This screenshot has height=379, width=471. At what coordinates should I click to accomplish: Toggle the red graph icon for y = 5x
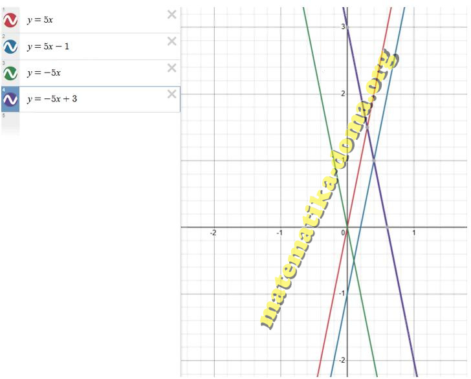(10, 21)
